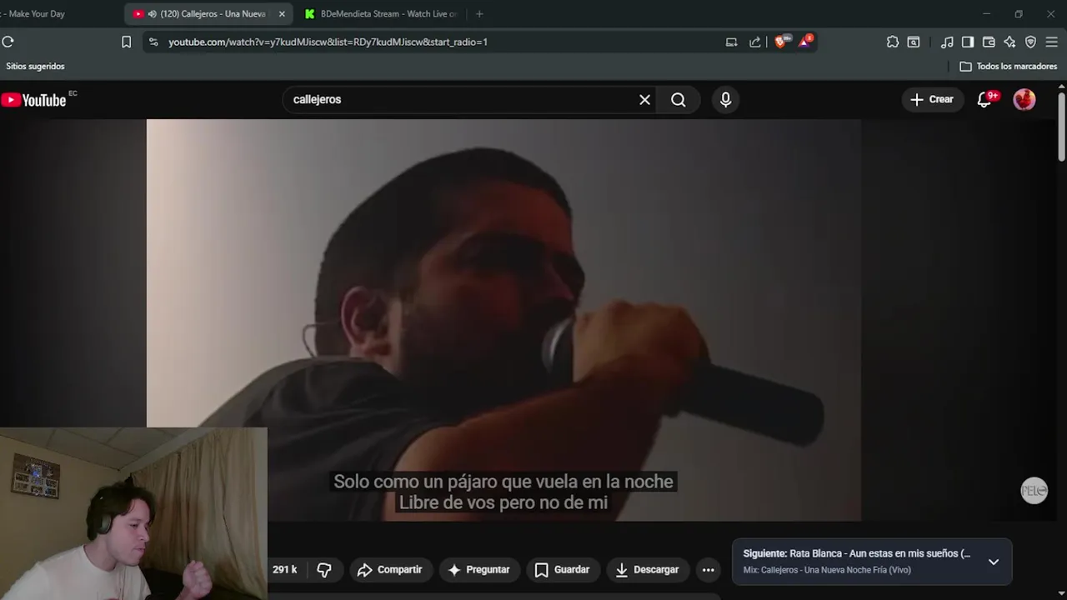Open the browser hamburger main menu

[1052, 42]
